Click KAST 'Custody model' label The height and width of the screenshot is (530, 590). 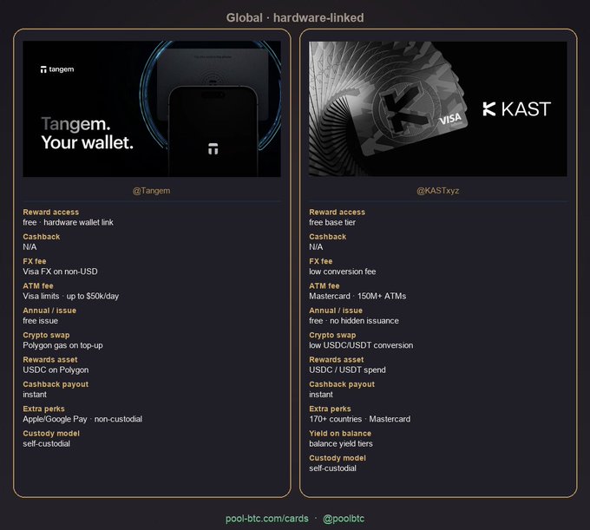click(x=338, y=458)
